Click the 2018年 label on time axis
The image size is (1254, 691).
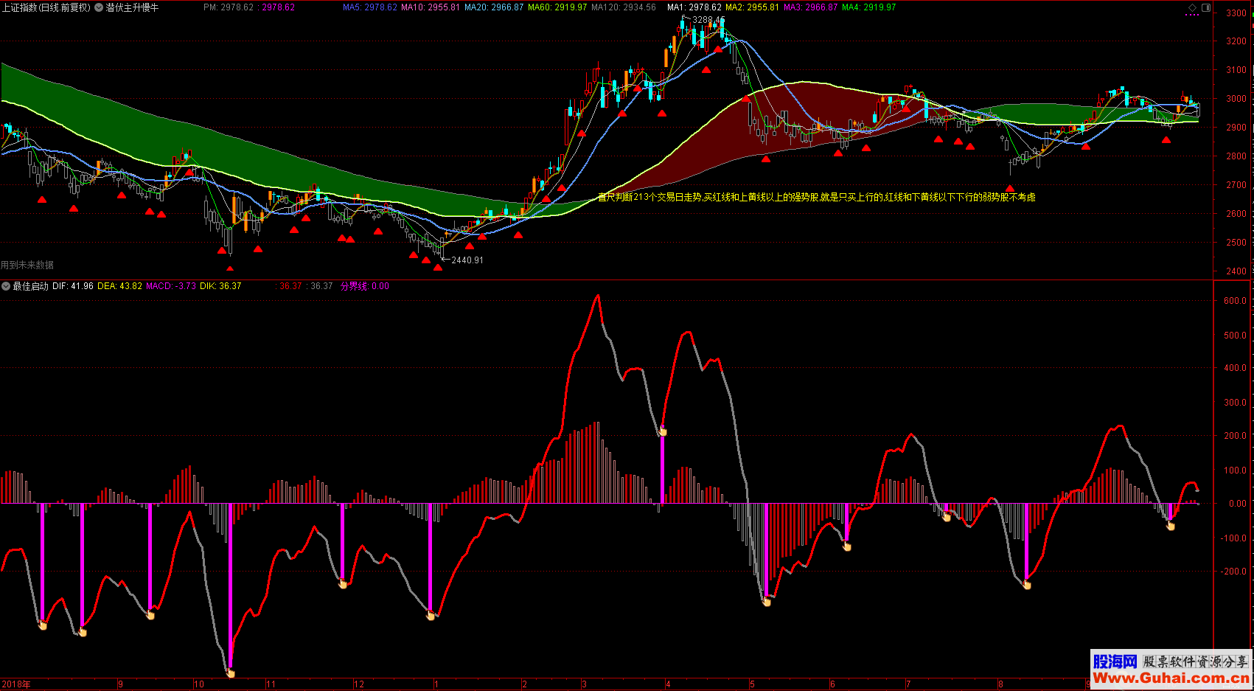click(16, 684)
